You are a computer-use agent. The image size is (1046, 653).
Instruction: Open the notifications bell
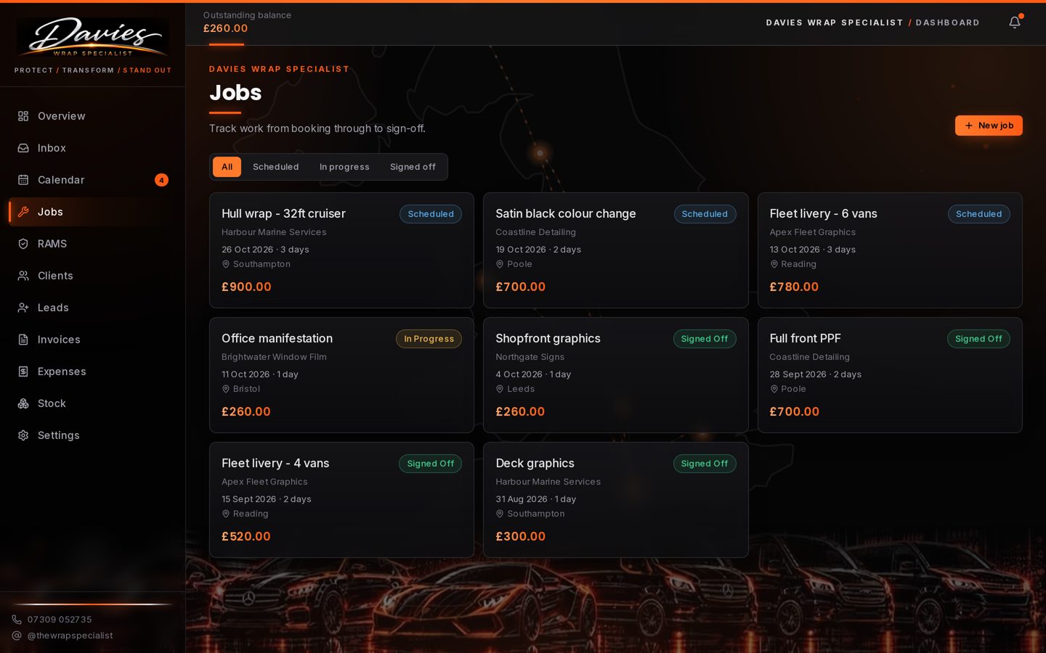(1015, 22)
